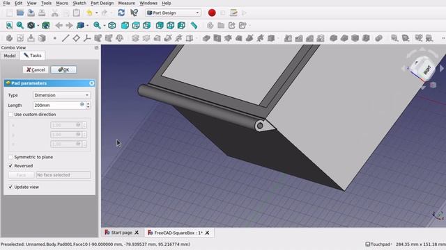Viewport: 446px width, 250px height.
Task: Click the Preselected status bar text
Action: pos(95,244)
